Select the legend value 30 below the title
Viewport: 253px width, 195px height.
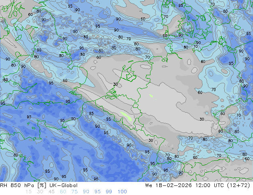click(40, 192)
